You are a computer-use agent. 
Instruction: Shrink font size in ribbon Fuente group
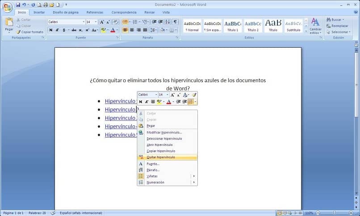tap(108, 22)
